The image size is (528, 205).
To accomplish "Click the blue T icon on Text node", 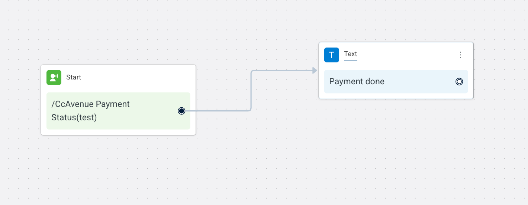I will pos(332,55).
